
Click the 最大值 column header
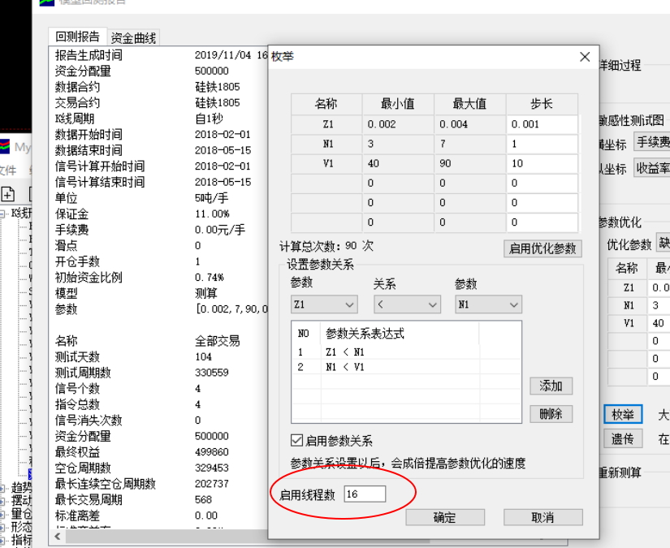coord(470,104)
